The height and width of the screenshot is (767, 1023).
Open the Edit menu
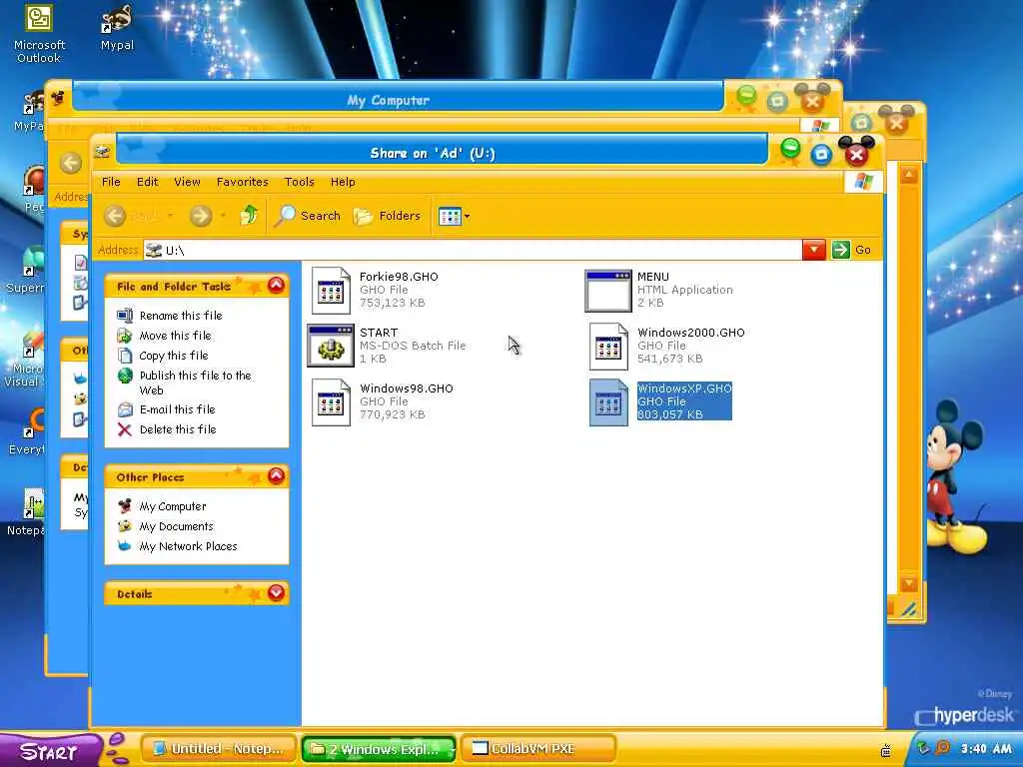[148, 182]
